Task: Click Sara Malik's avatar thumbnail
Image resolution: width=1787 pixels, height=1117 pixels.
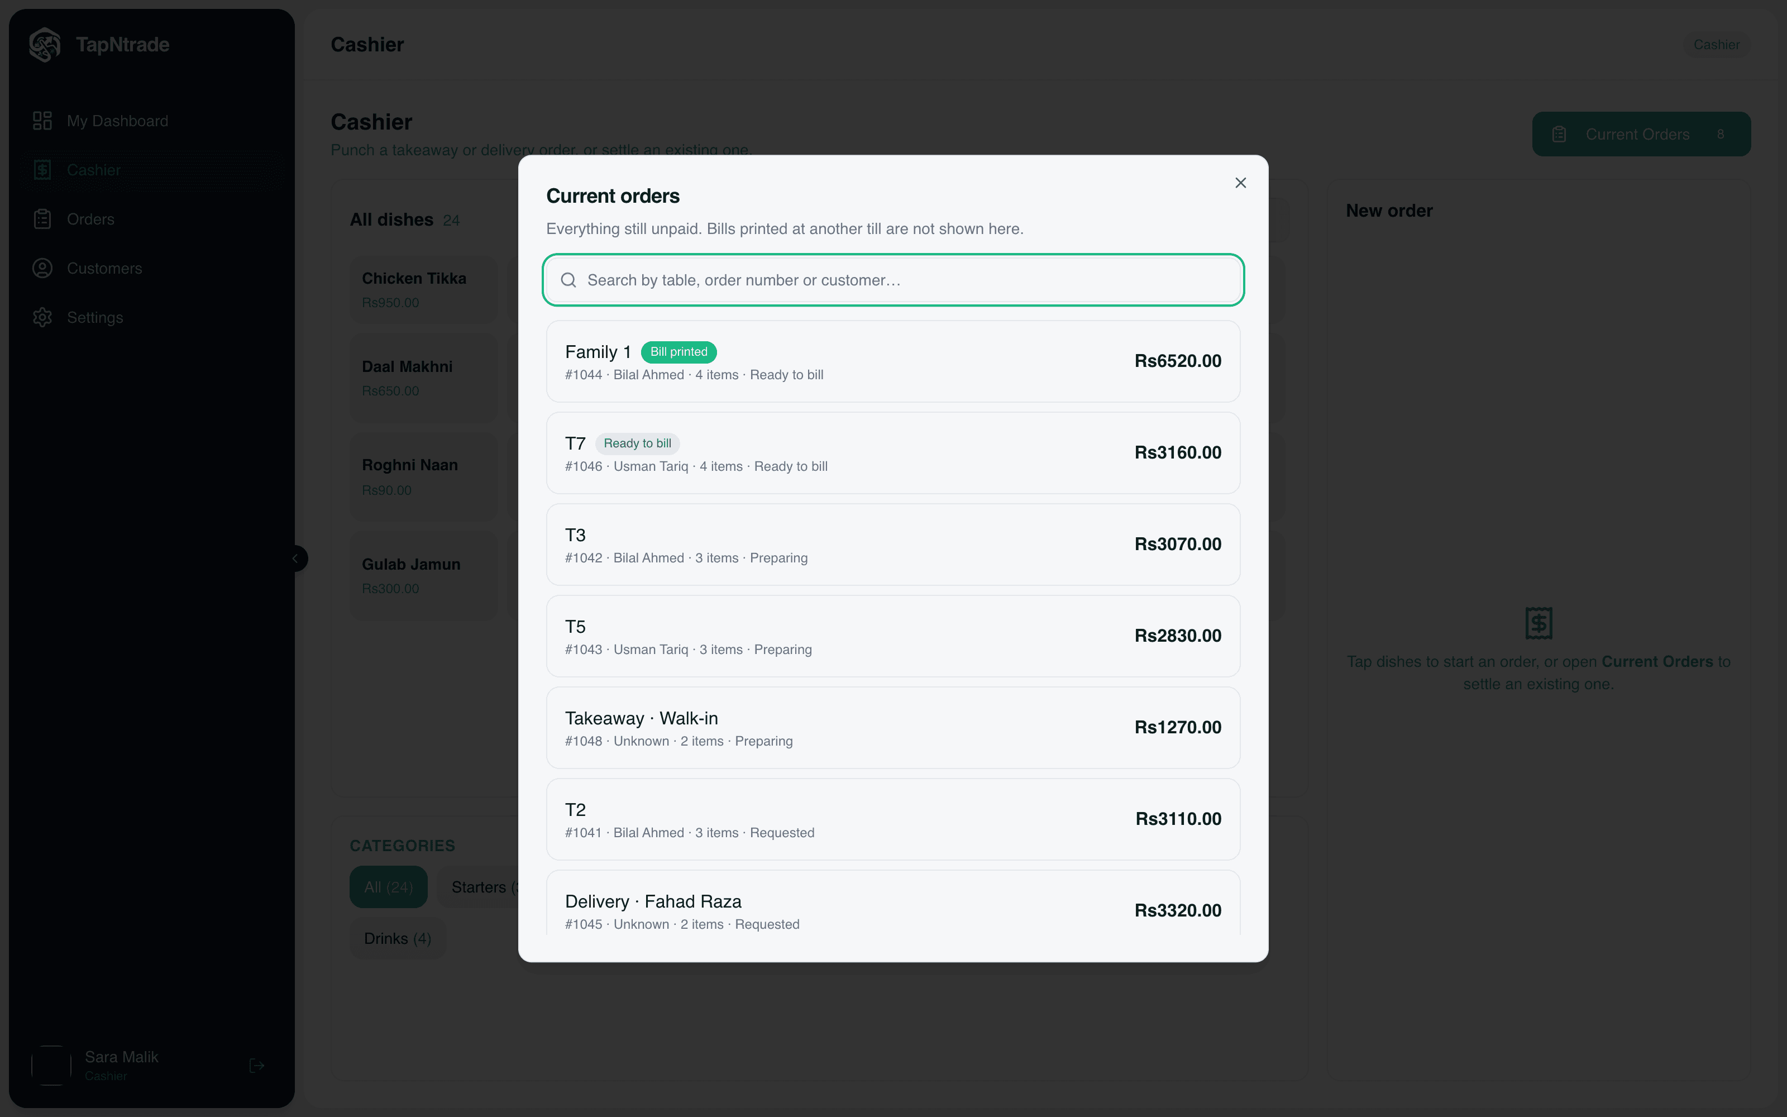Action: click(x=51, y=1065)
